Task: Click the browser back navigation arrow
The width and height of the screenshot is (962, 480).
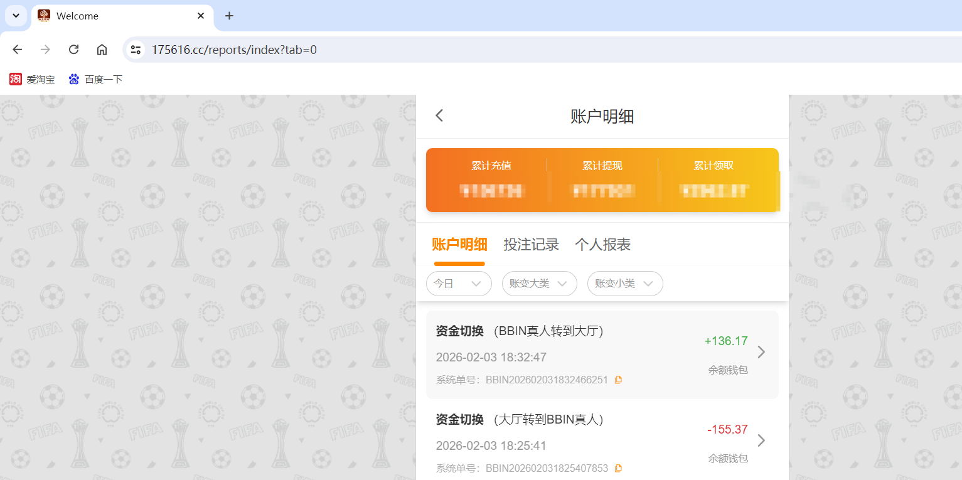Action: 17,49
